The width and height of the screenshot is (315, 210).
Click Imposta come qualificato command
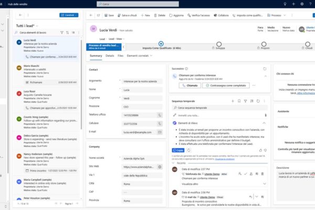point(247,15)
